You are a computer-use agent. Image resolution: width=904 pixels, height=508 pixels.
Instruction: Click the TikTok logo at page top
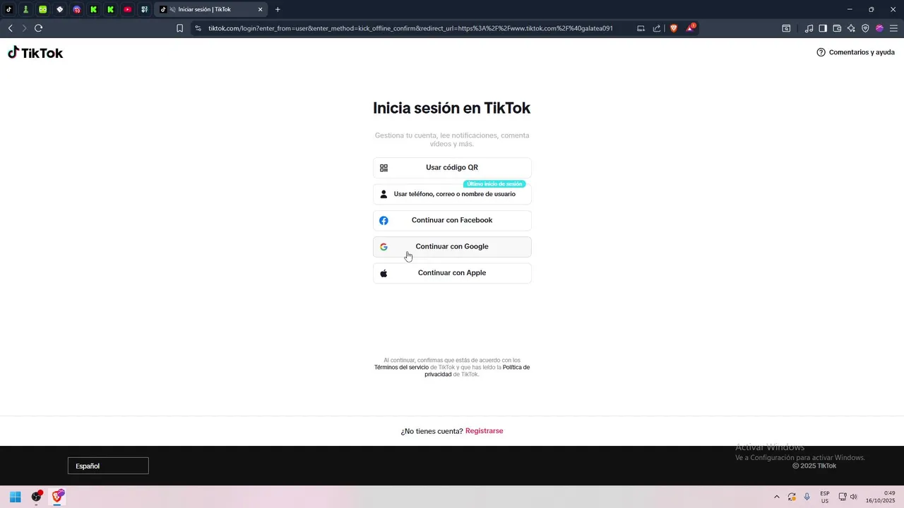coord(35,53)
